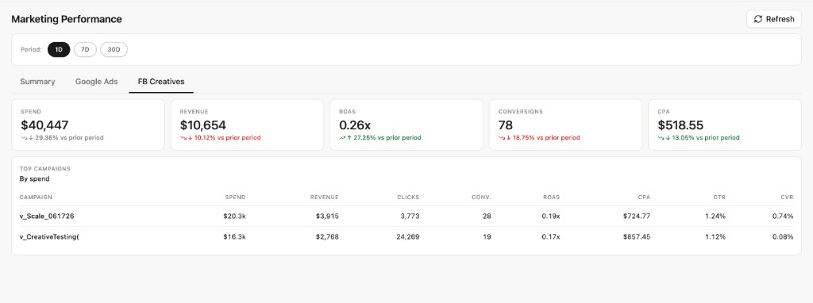Click the 18.75% vs prior period text
Screen dimensions: 813x303
(x=546, y=138)
